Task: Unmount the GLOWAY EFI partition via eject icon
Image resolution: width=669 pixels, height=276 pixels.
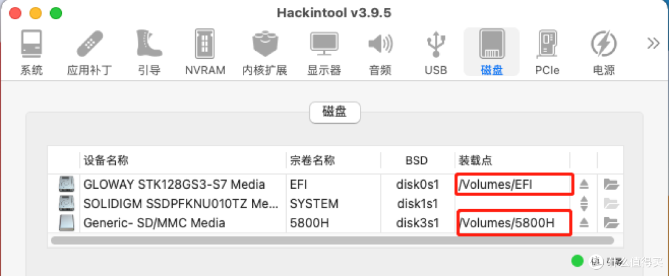Action: tap(584, 184)
